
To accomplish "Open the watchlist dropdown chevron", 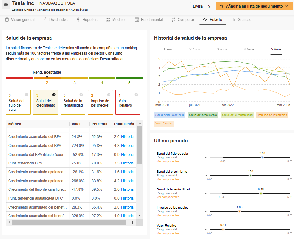I will (287, 6).
